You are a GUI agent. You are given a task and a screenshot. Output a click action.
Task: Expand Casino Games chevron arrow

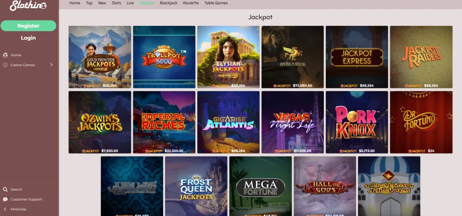pyautogui.click(x=51, y=65)
